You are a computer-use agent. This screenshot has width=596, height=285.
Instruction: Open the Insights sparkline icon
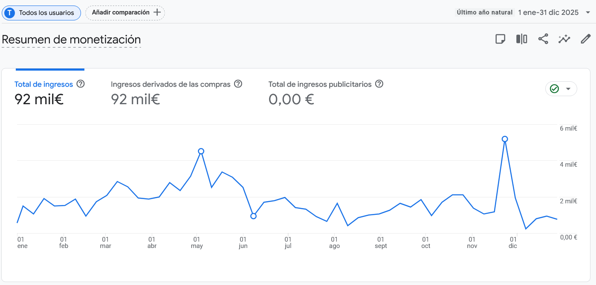564,39
